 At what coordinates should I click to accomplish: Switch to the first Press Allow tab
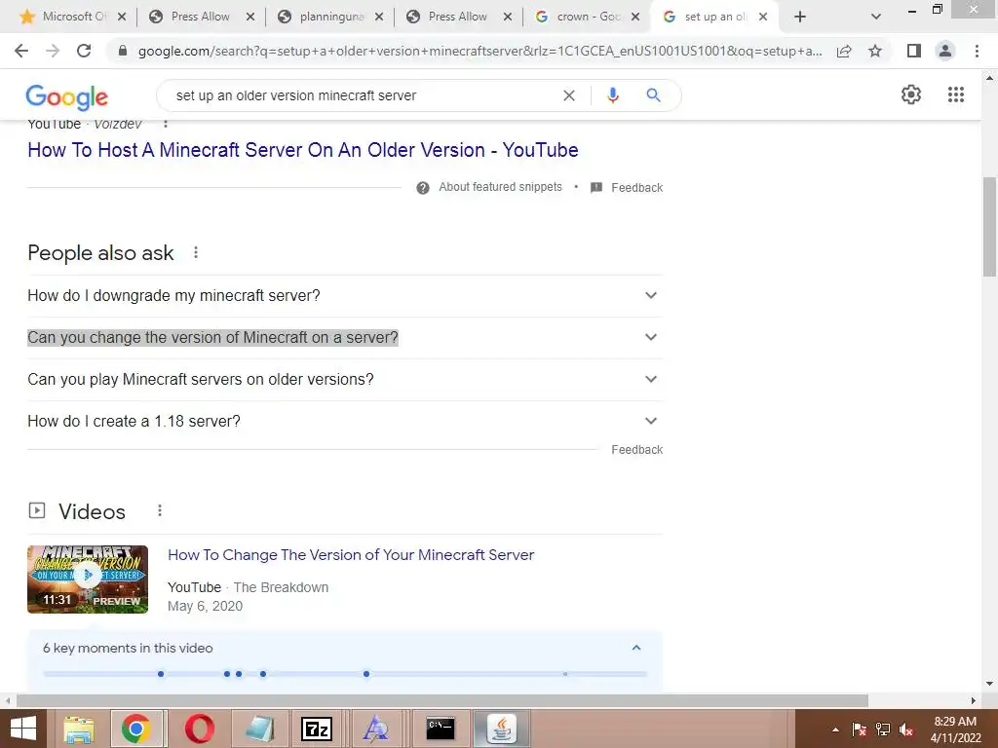pyautogui.click(x=200, y=17)
